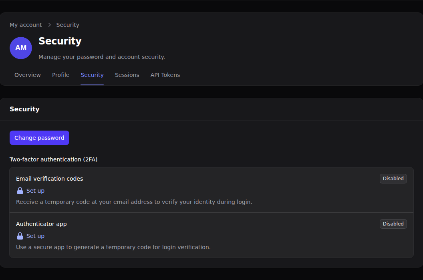The image size is (423, 280).
Task: Click lock icon under Email verification codes
Action: 20,191
